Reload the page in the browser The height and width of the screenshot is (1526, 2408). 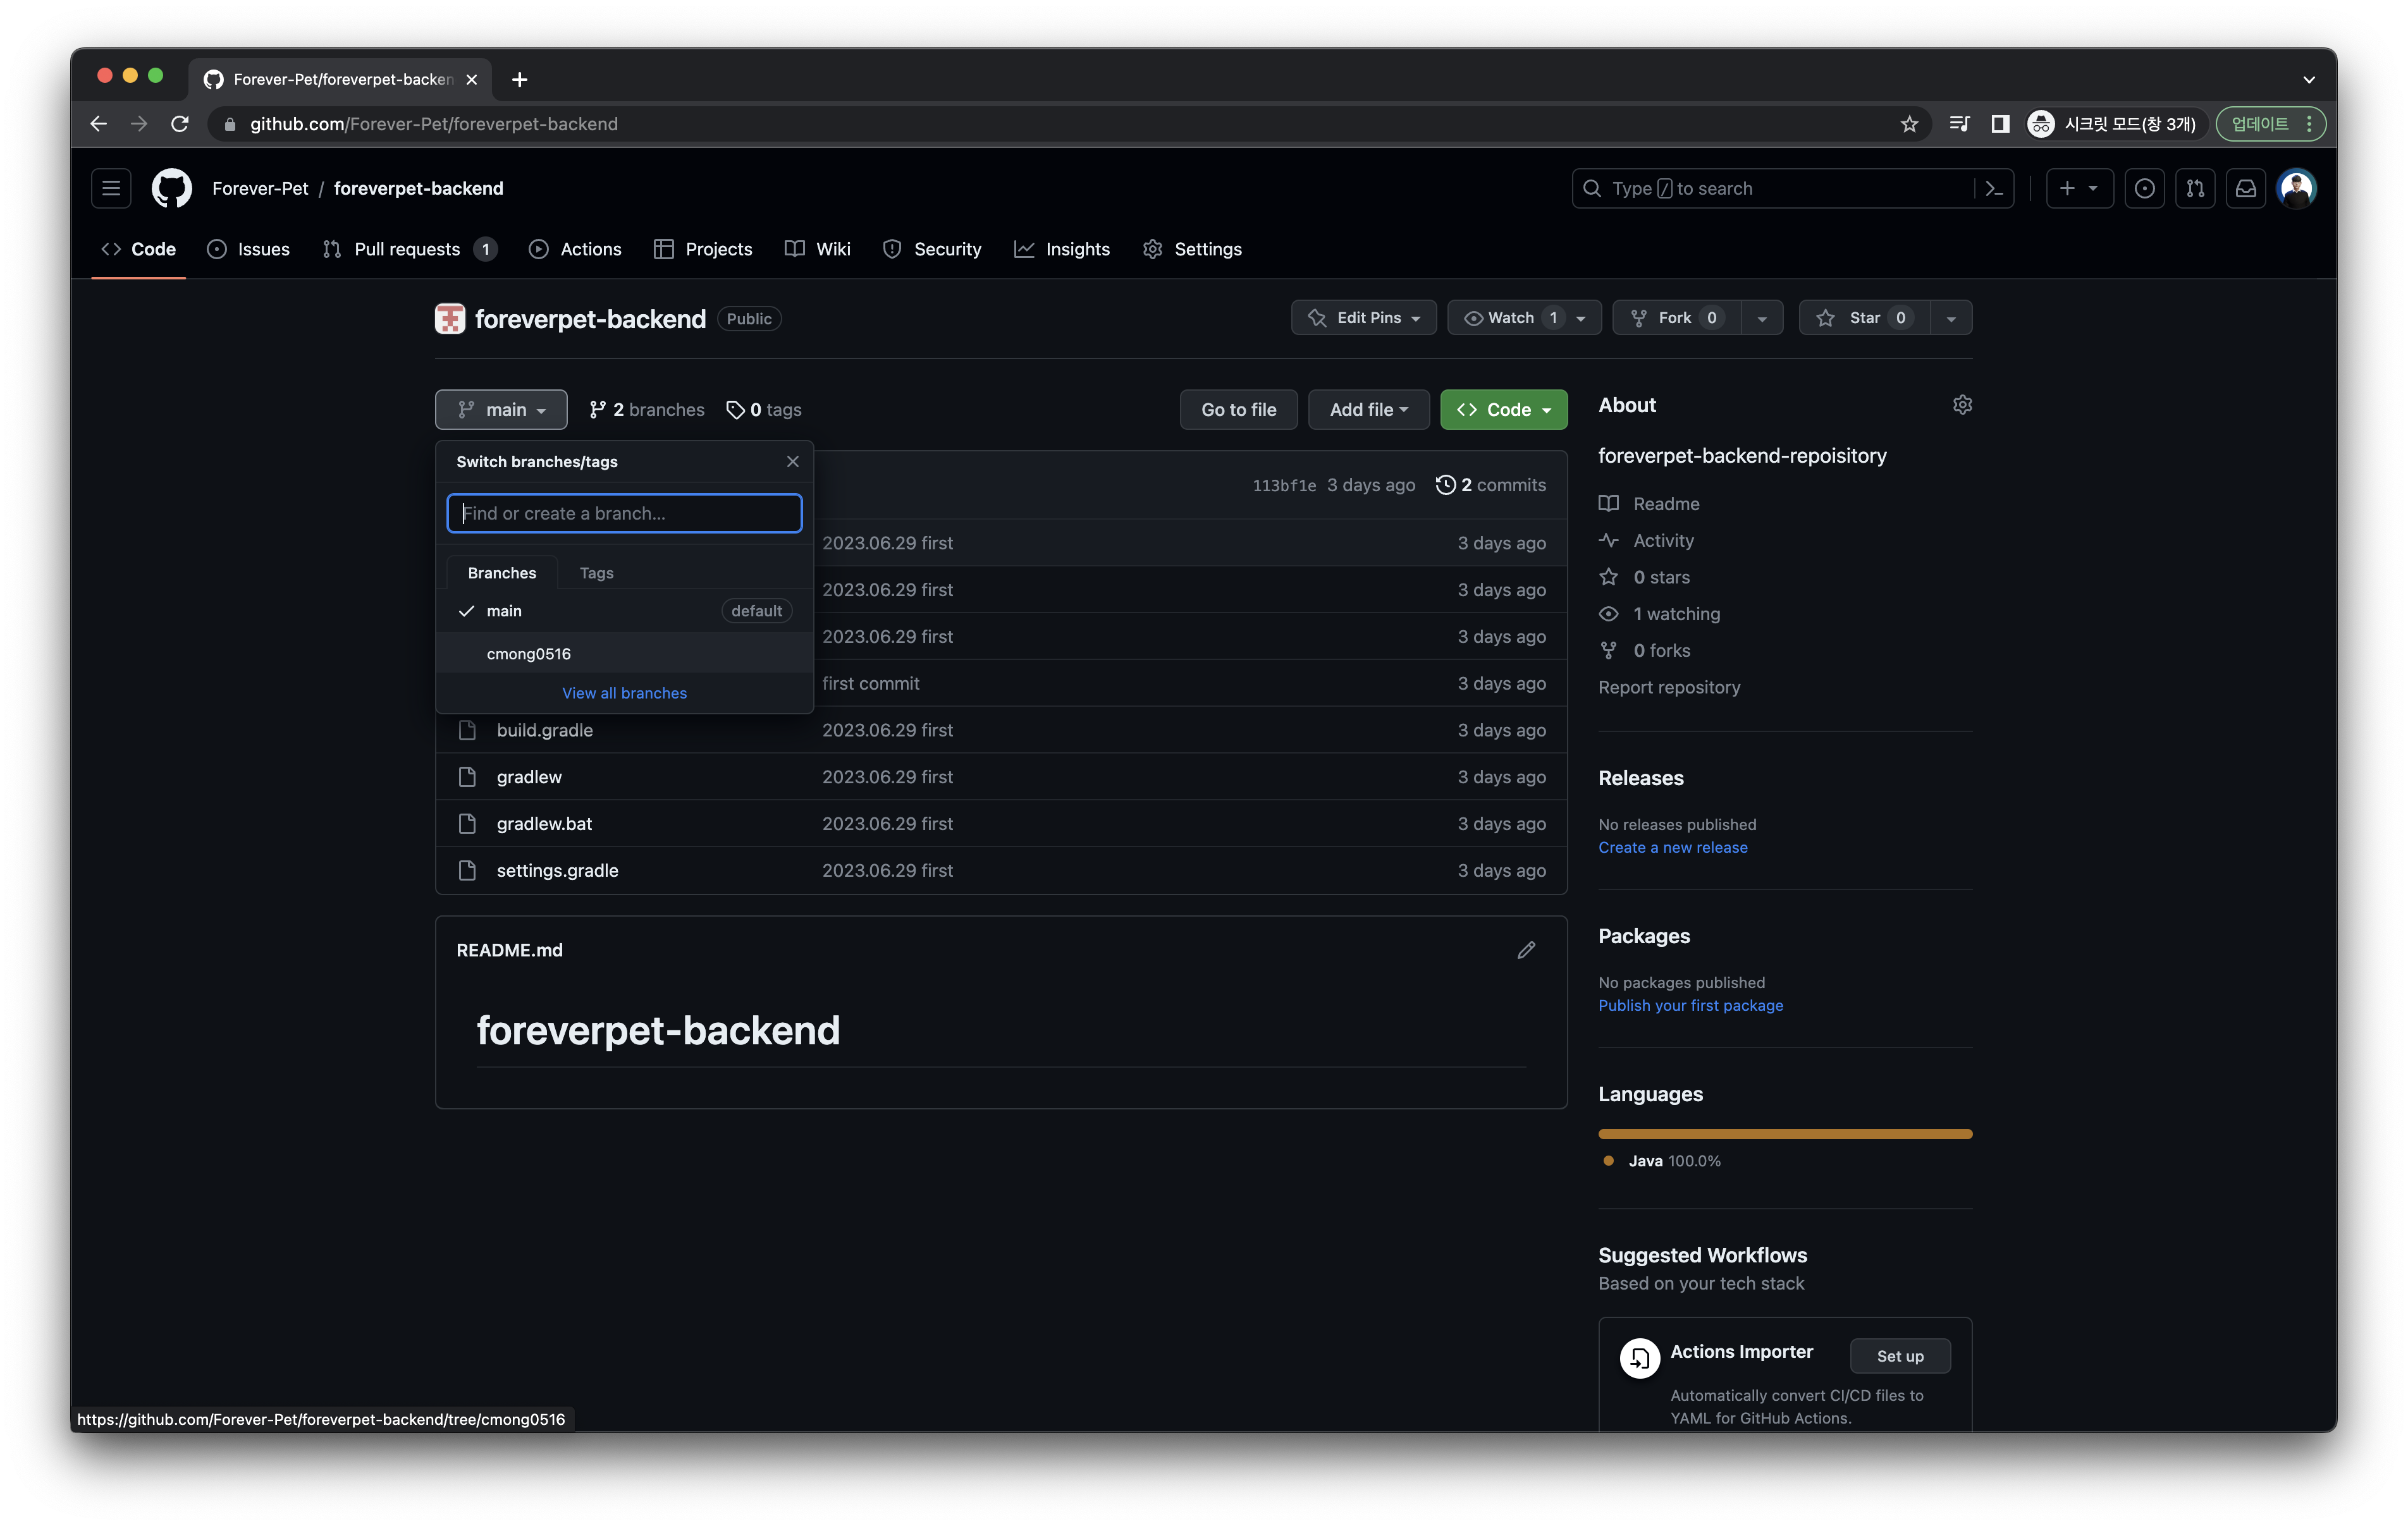[180, 124]
